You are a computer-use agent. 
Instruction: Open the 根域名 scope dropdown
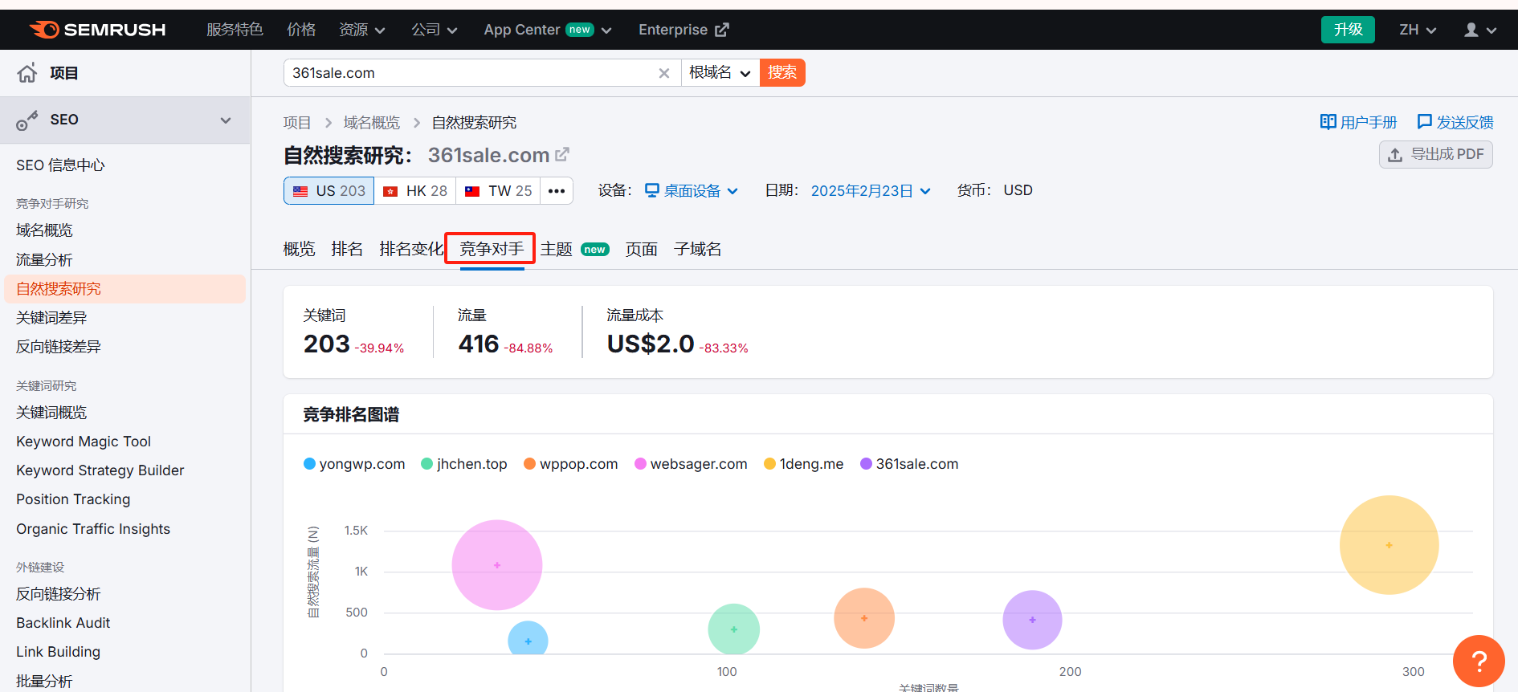(x=720, y=73)
